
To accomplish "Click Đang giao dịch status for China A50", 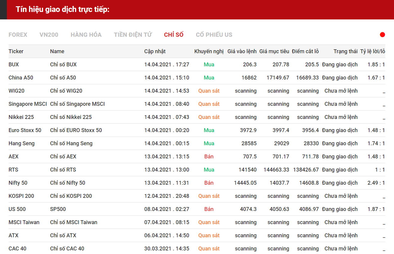I will point(340,78).
